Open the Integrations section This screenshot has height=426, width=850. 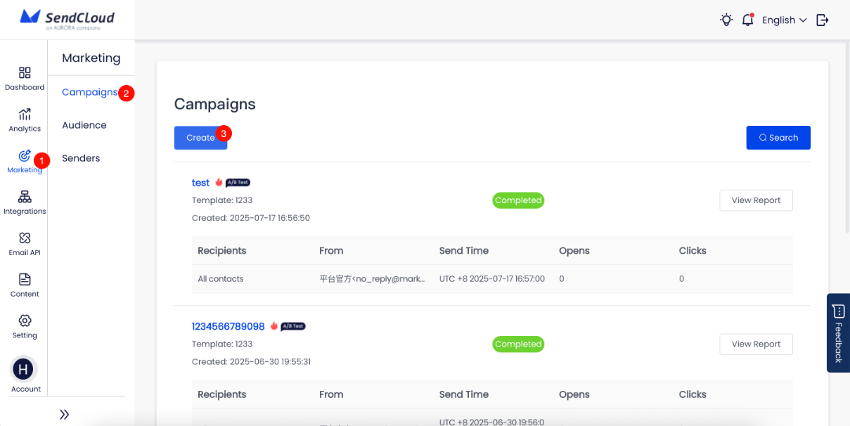pos(25,202)
